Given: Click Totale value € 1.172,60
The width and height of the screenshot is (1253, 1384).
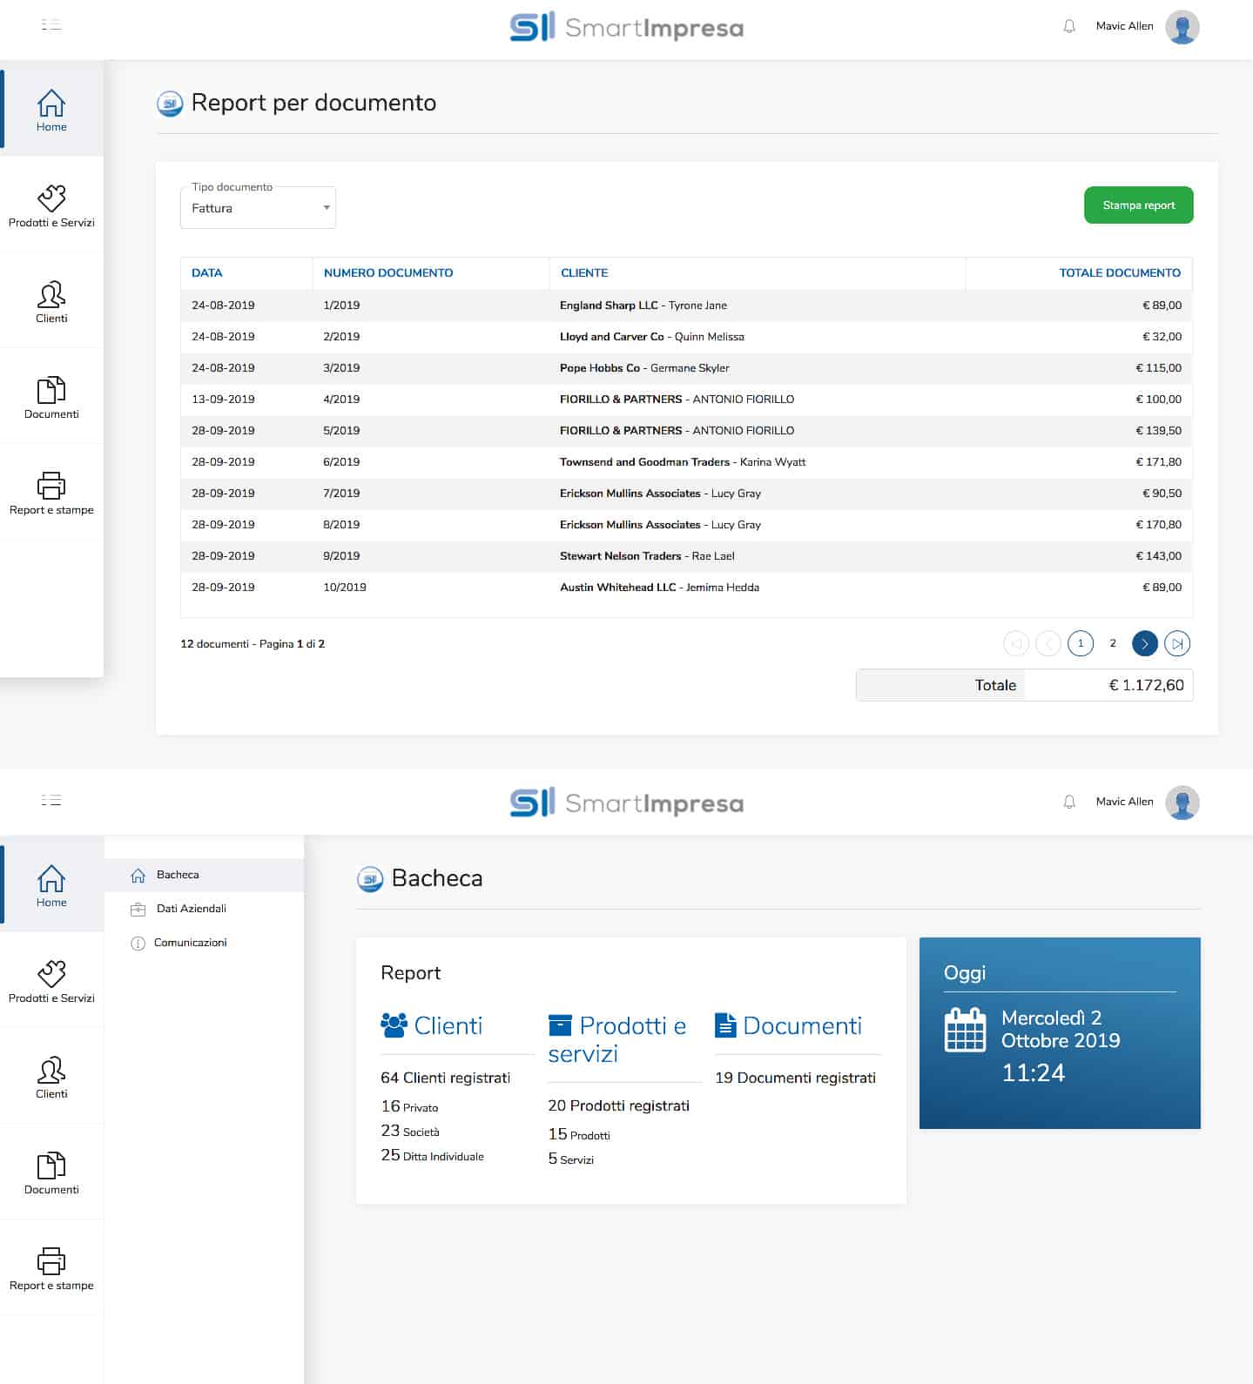Looking at the screenshot, I should pyautogui.click(x=1146, y=685).
